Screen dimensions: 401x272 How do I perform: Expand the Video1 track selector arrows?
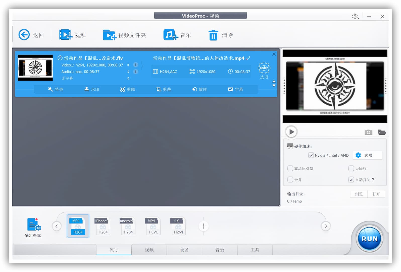point(128,65)
